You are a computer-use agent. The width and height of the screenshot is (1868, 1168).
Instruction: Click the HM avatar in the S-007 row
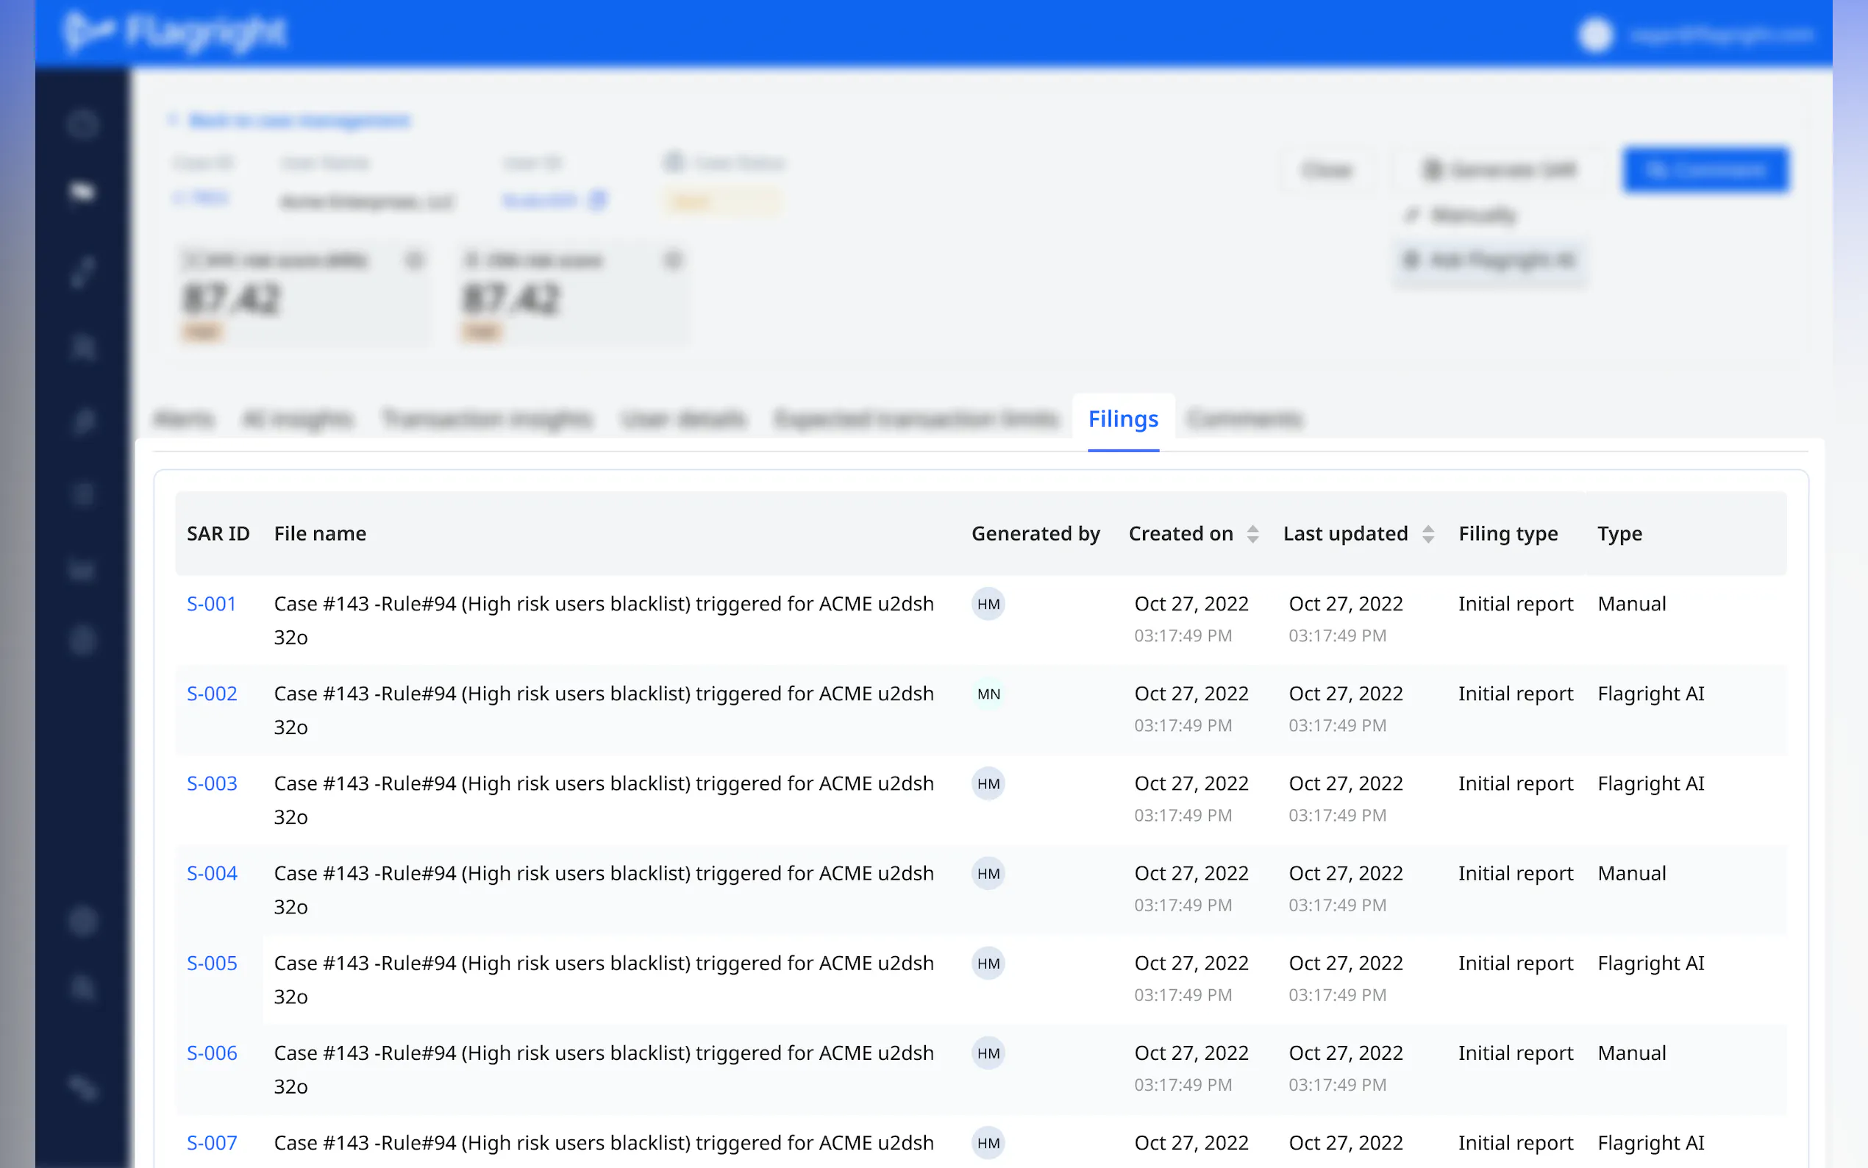[x=988, y=1143]
